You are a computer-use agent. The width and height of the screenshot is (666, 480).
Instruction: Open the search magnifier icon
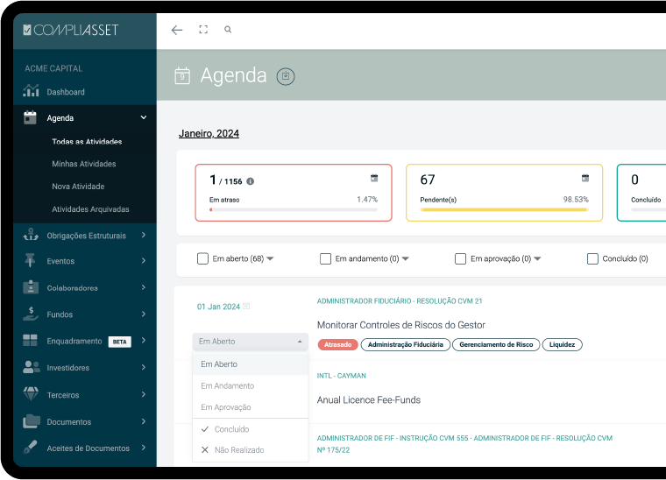click(x=228, y=29)
